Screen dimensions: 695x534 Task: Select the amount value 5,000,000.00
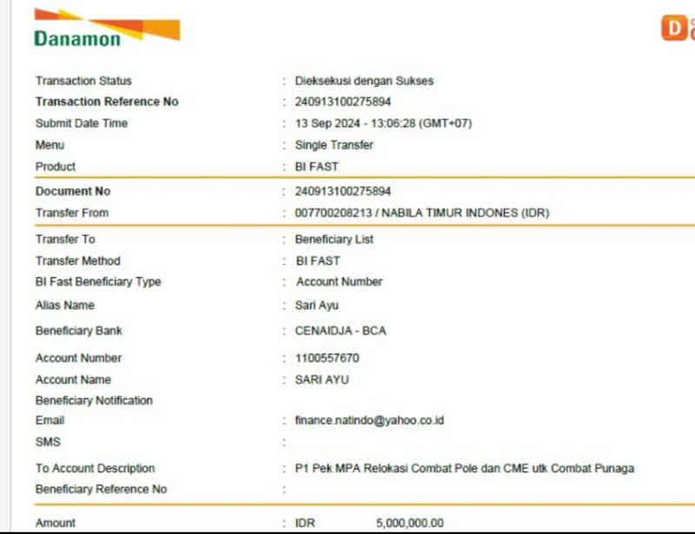click(x=409, y=523)
